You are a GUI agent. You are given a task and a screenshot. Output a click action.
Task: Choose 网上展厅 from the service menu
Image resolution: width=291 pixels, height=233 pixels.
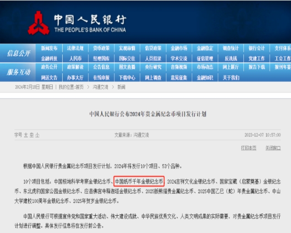(x=231, y=67)
